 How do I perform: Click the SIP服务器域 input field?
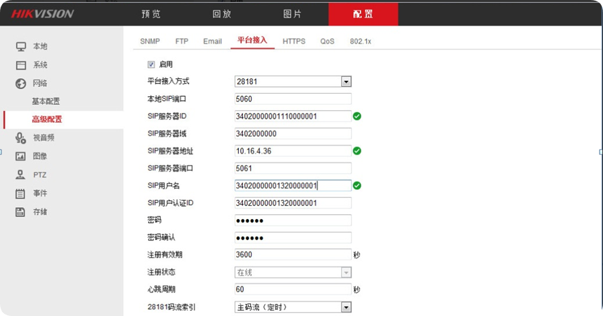click(x=292, y=134)
